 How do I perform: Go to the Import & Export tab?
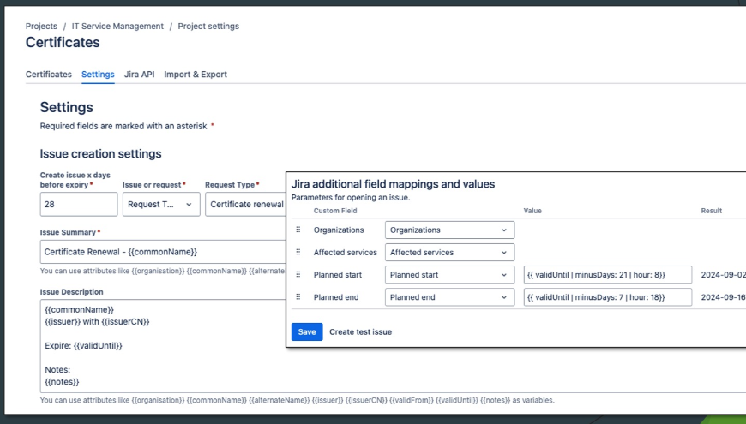coord(196,75)
